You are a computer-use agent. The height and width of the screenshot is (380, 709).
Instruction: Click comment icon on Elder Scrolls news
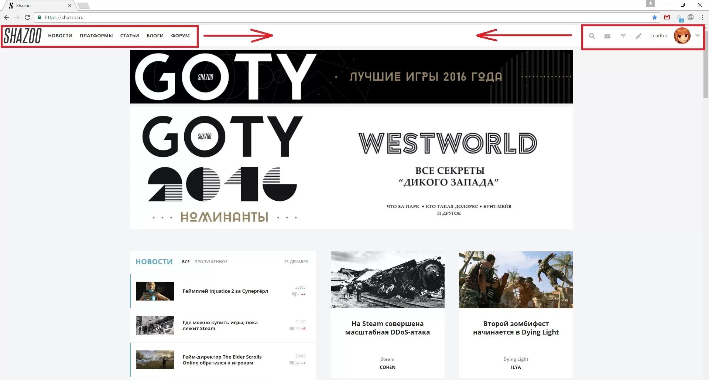click(x=292, y=363)
